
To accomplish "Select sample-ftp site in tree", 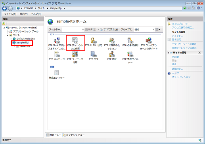I will coord(22,42).
